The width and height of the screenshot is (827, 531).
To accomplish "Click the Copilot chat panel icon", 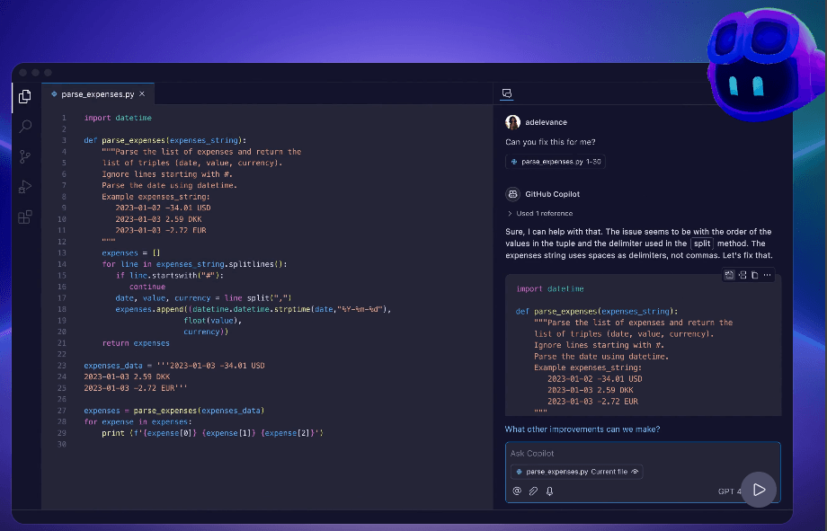I will click(x=507, y=93).
